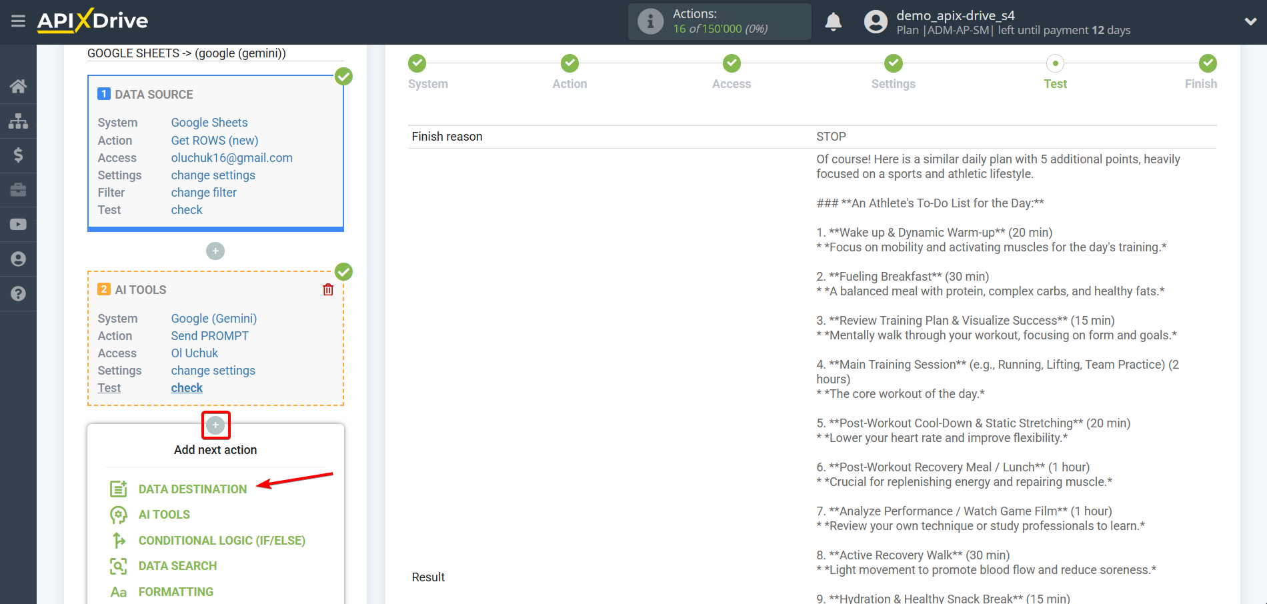Select the Home icon in the left sidebar
Viewport: 1267px width, 604px height.
point(18,86)
